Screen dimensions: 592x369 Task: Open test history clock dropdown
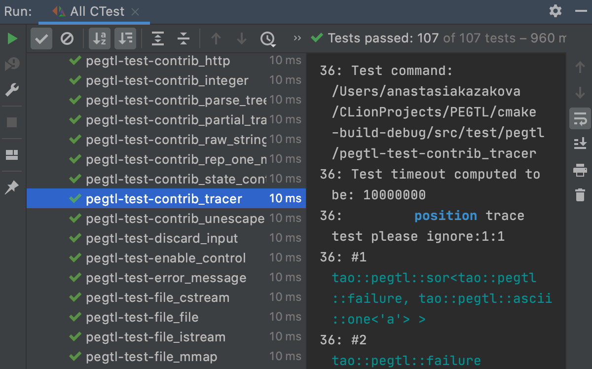click(268, 38)
